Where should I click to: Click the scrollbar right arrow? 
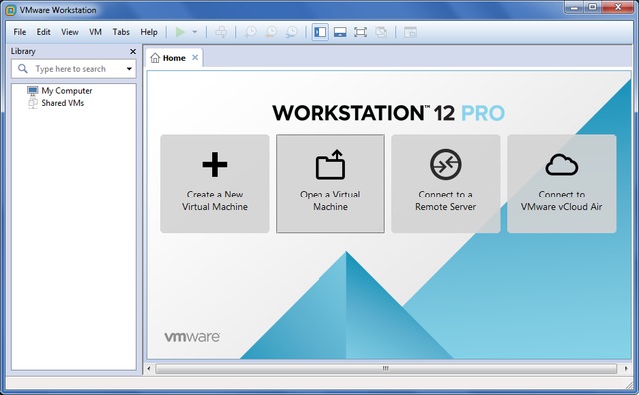[626, 369]
